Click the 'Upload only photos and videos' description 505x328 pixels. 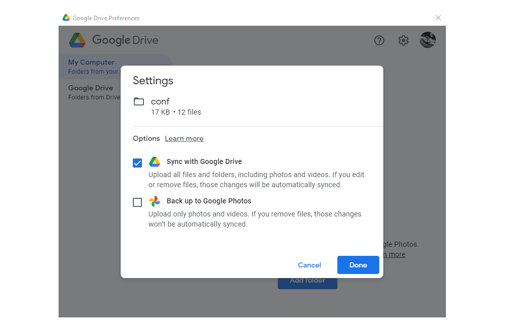click(x=255, y=219)
